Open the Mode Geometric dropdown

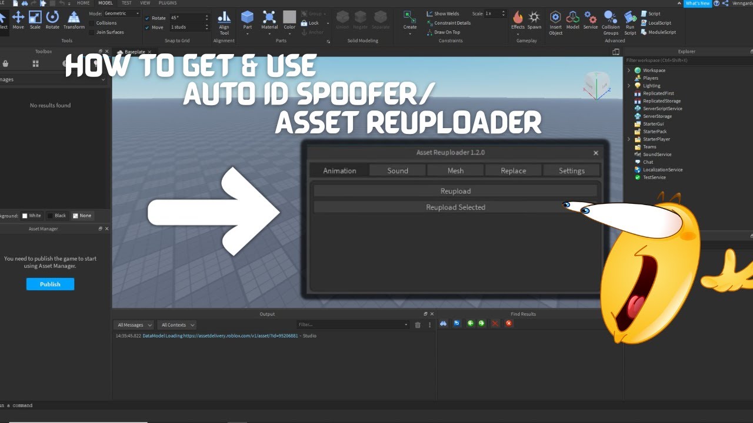pos(122,13)
